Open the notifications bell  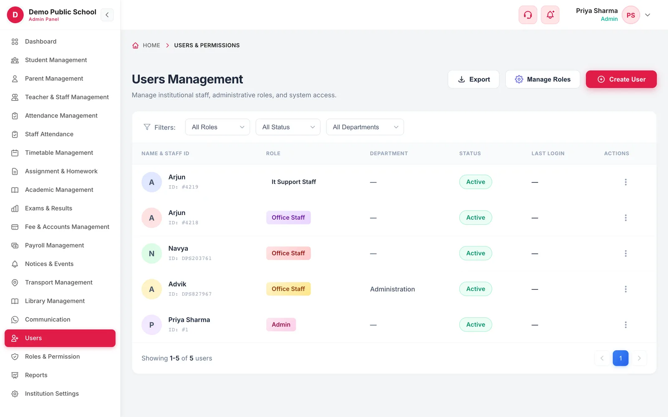(x=550, y=15)
